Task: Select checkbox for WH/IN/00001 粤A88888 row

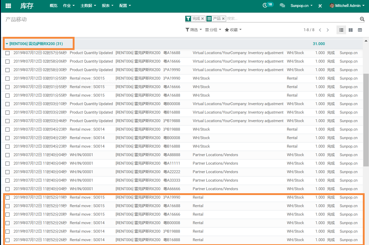Action: tap(7, 155)
